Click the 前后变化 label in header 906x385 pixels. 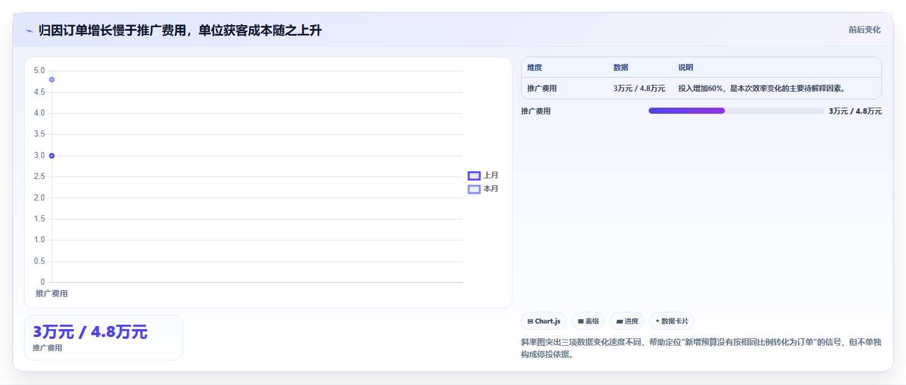click(864, 30)
